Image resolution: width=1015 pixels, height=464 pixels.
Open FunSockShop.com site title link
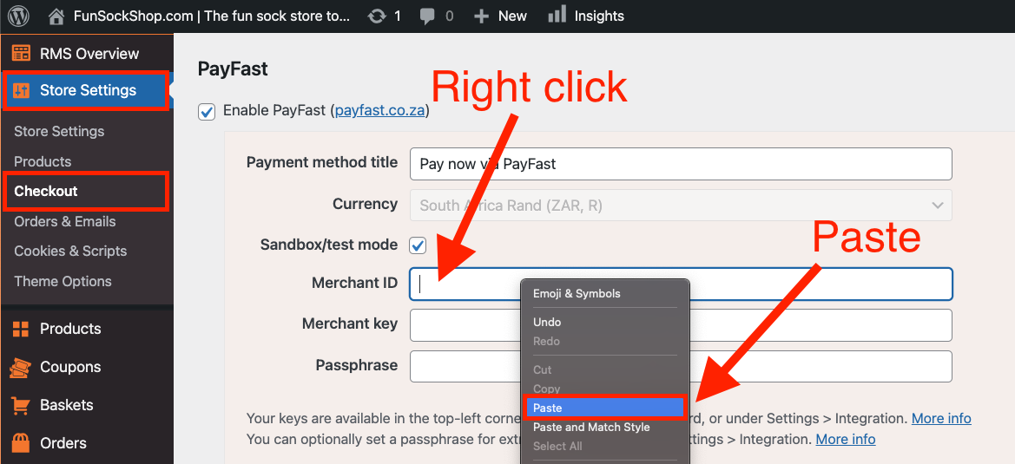point(212,16)
